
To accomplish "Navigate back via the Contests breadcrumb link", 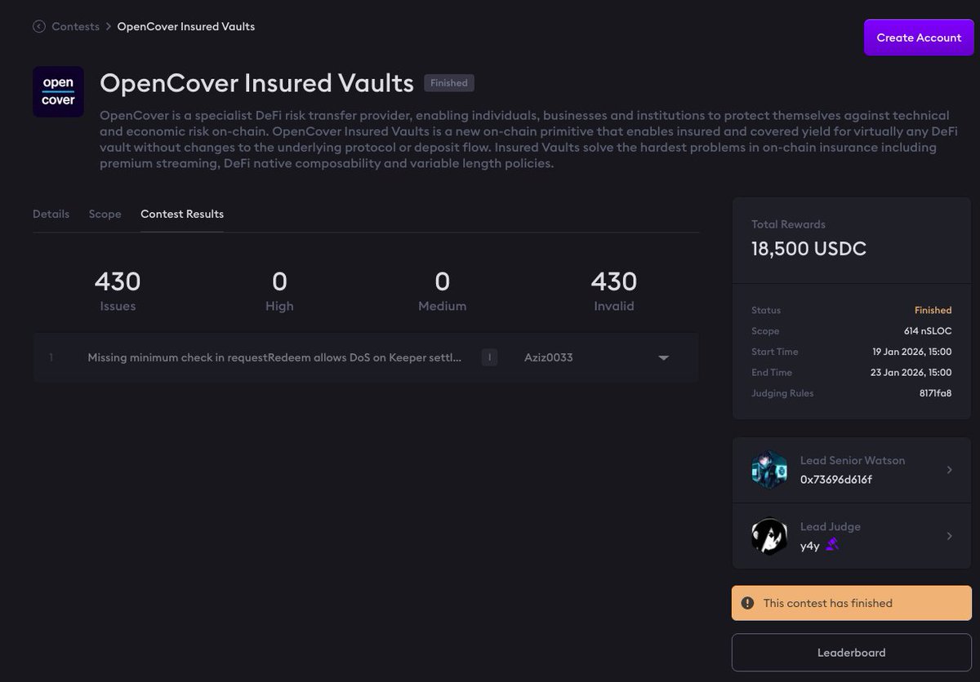I will click(76, 26).
